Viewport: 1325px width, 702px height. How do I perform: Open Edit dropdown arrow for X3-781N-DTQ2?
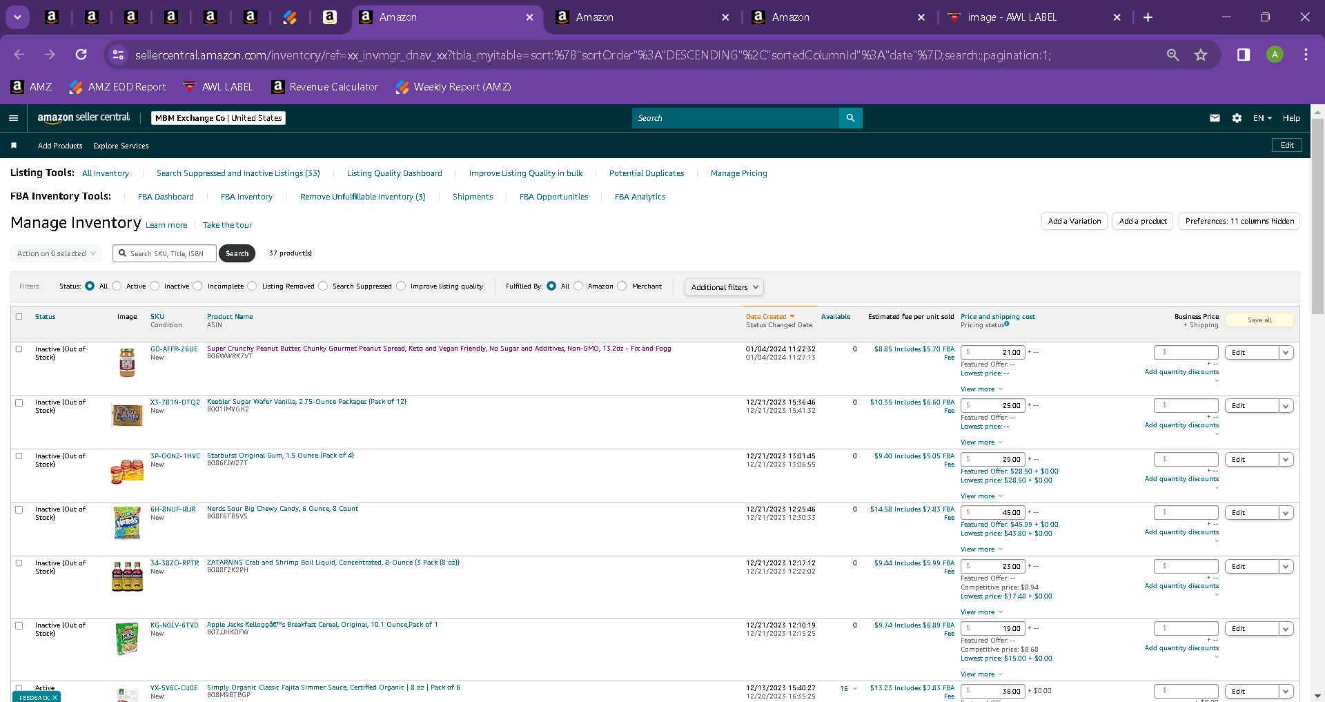(x=1286, y=406)
